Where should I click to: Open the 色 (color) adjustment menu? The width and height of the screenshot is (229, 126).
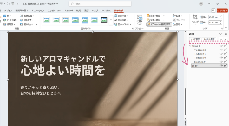point(7,16)
